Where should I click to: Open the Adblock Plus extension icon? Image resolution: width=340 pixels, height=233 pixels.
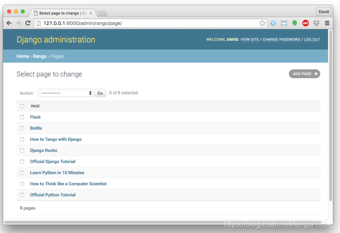(x=306, y=23)
